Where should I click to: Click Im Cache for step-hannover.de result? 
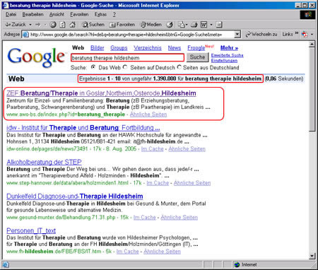158,183
